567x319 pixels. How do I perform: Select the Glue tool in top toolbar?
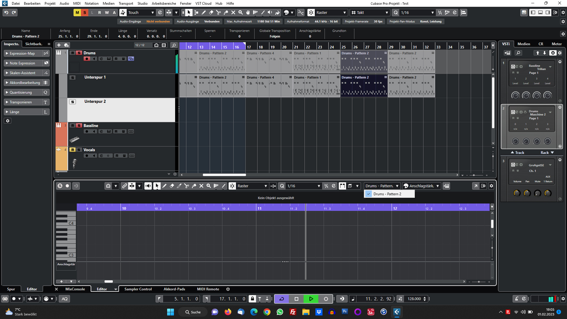pos(226,12)
